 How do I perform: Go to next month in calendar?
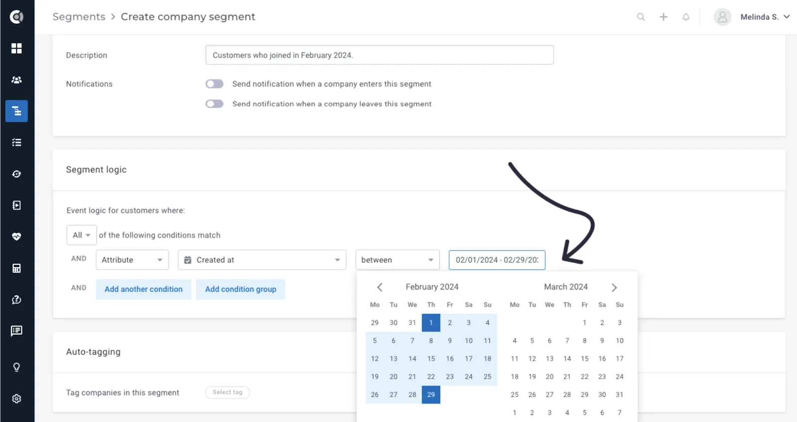[x=614, y=287]
